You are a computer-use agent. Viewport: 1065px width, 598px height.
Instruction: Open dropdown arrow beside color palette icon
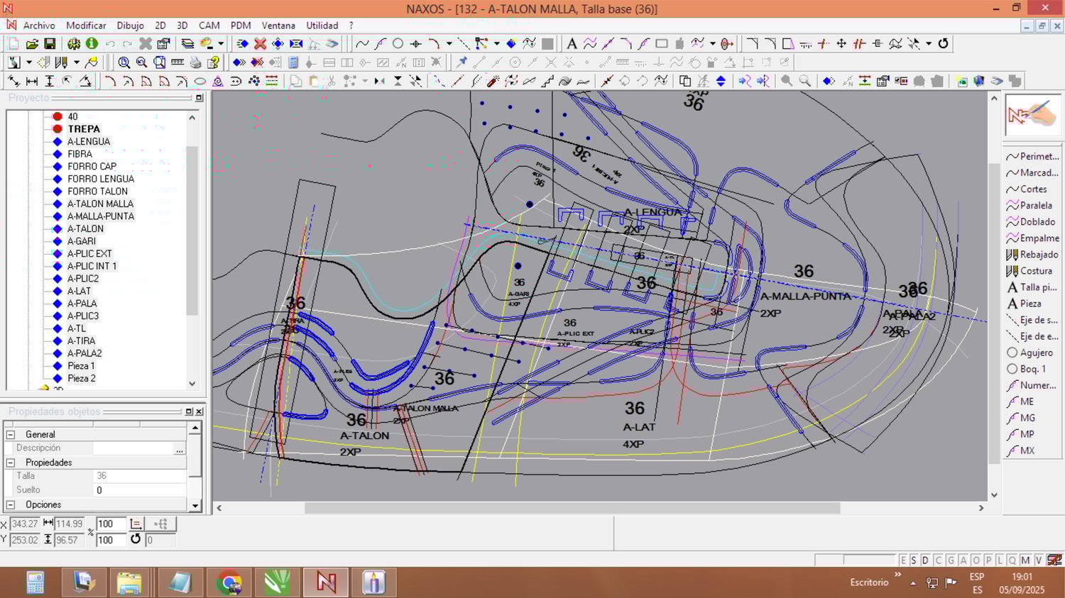click(221, 44)
